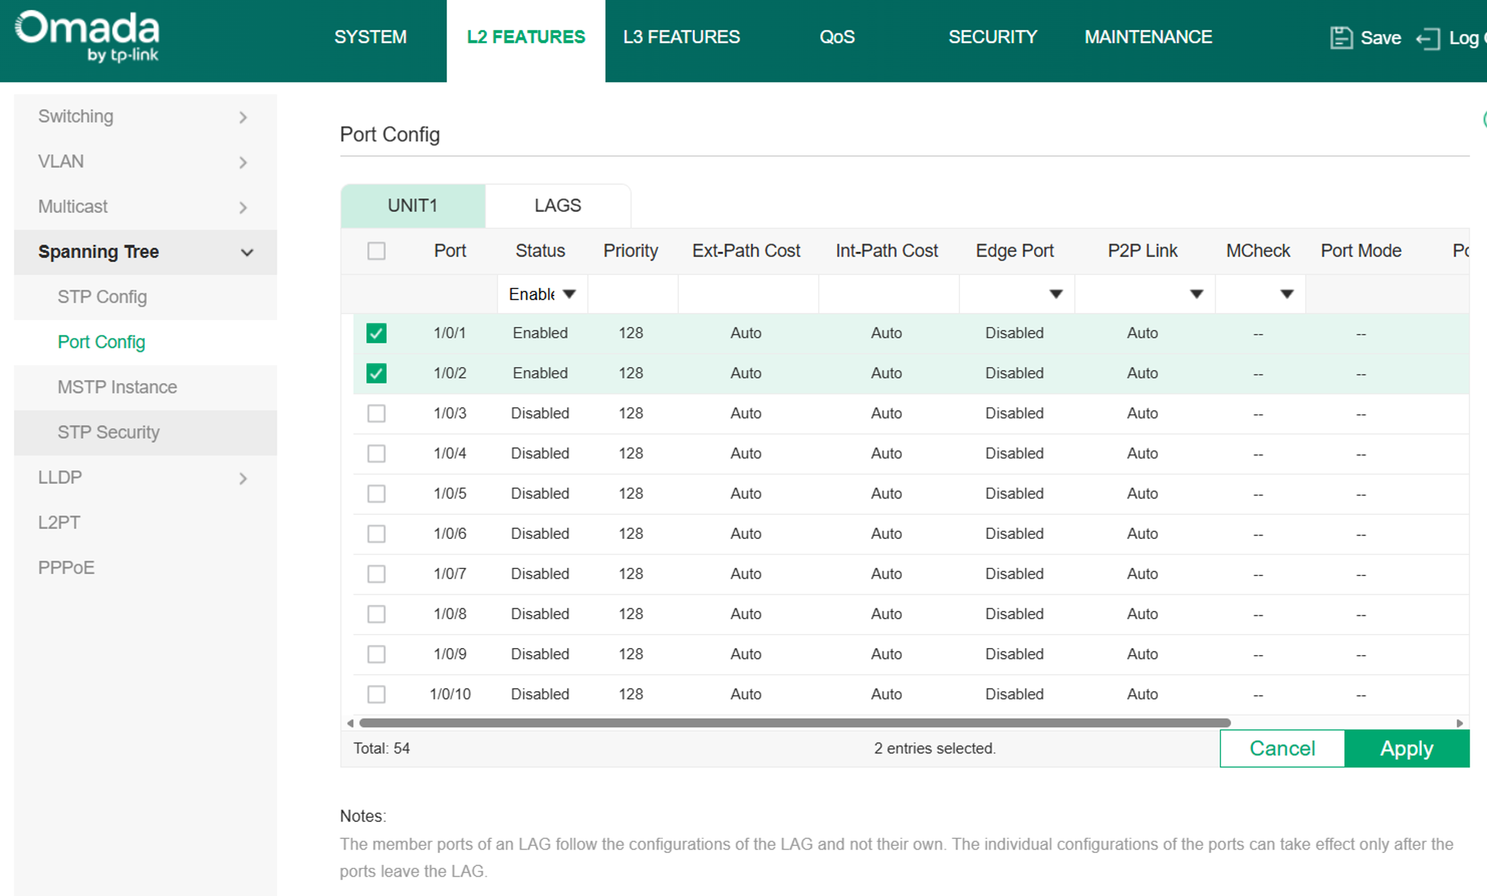Click the Apply button
Viewport: 1487px width, 896px height.
tap(1407, 748)
